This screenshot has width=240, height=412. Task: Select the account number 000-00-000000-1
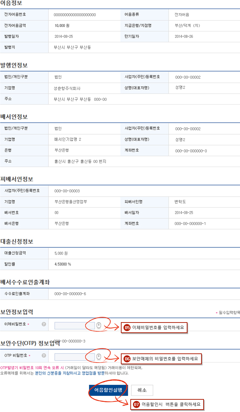pyautogui.click(x=190, y=224)
